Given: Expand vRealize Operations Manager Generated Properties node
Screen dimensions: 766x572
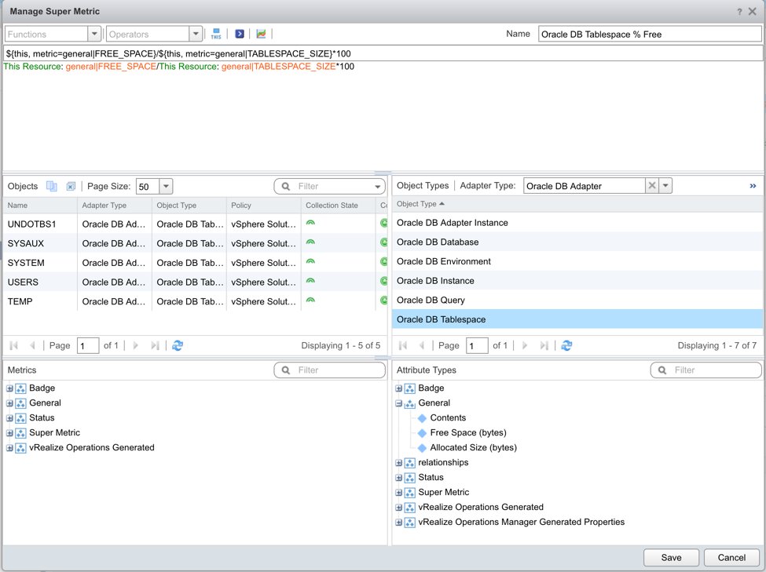Looking at the screenshot, I should click(x=398, y=523).
